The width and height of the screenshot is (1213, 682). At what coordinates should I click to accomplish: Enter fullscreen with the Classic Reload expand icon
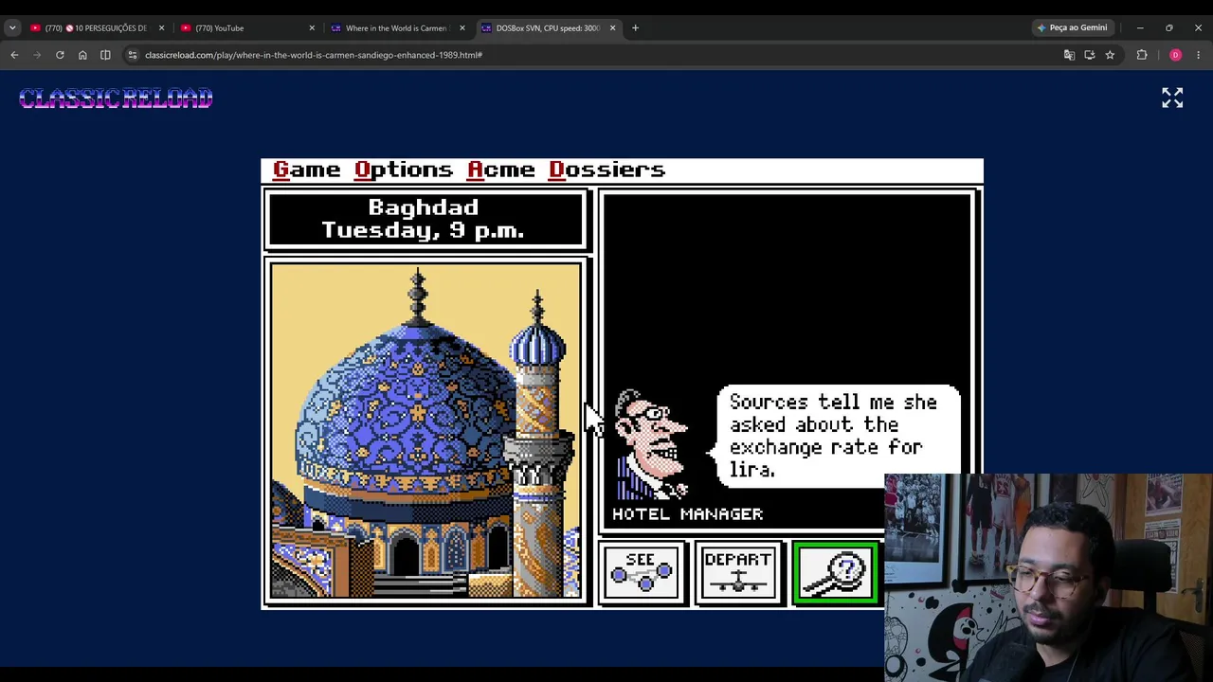pyautogui.click(x=1172, y=98)
